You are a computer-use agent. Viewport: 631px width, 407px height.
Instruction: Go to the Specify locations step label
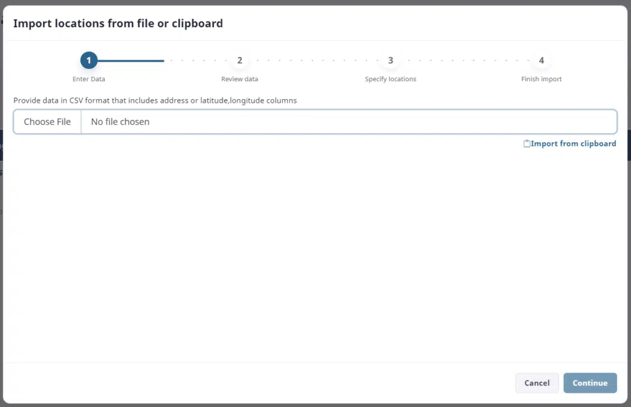391,79
